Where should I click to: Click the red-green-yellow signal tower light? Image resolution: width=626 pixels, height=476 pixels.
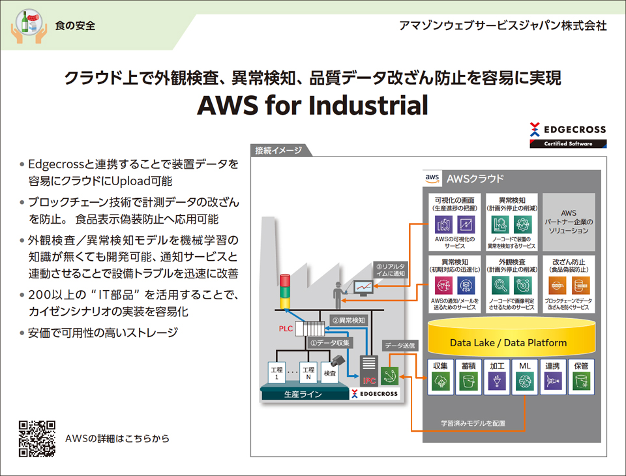coord(285,291)
